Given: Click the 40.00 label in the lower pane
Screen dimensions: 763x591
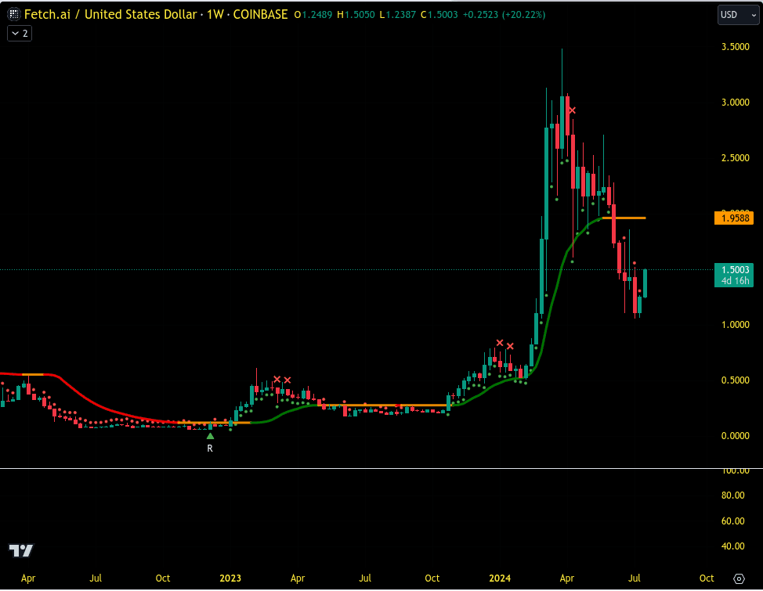Looking at the screenshot, I should [732, 546].
